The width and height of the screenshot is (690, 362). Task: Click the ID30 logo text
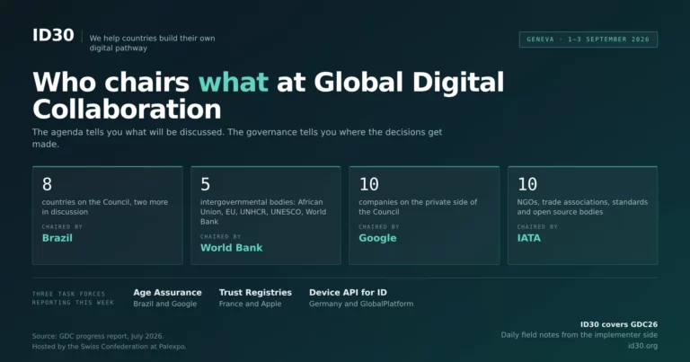pos(53,35)
